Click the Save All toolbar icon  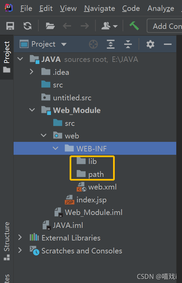(10, 26)
